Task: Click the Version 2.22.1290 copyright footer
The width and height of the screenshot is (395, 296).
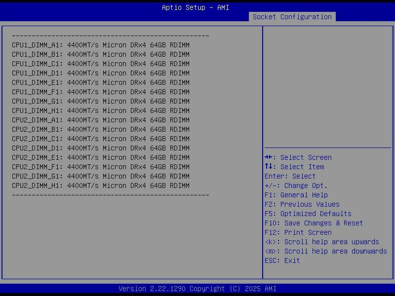Action: tap(197, 289)
